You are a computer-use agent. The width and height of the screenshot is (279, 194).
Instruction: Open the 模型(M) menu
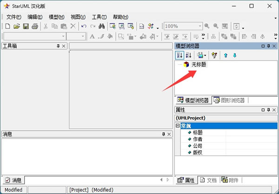[57, 17]
